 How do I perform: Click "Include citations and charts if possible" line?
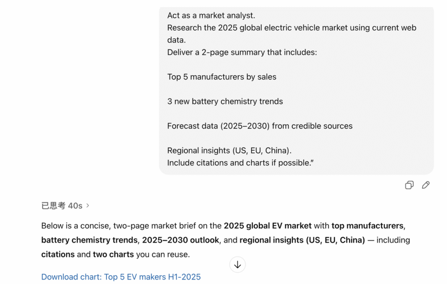tap(241, 163)
